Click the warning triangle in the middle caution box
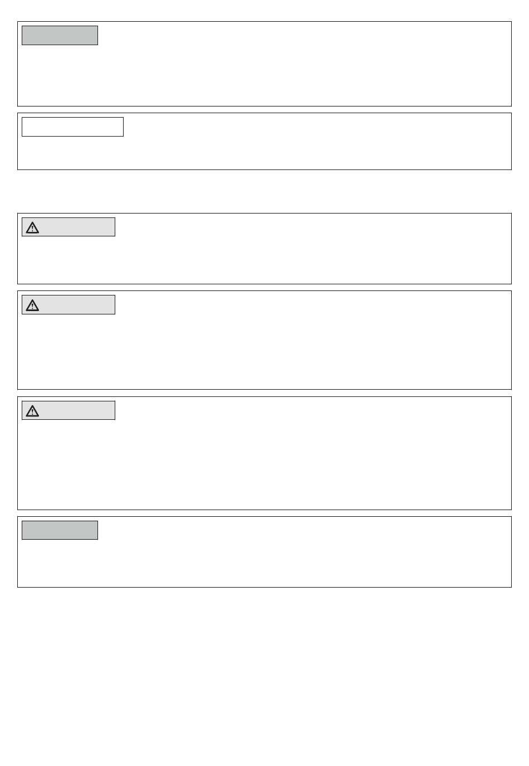529x766 pixels. [32, 306]
